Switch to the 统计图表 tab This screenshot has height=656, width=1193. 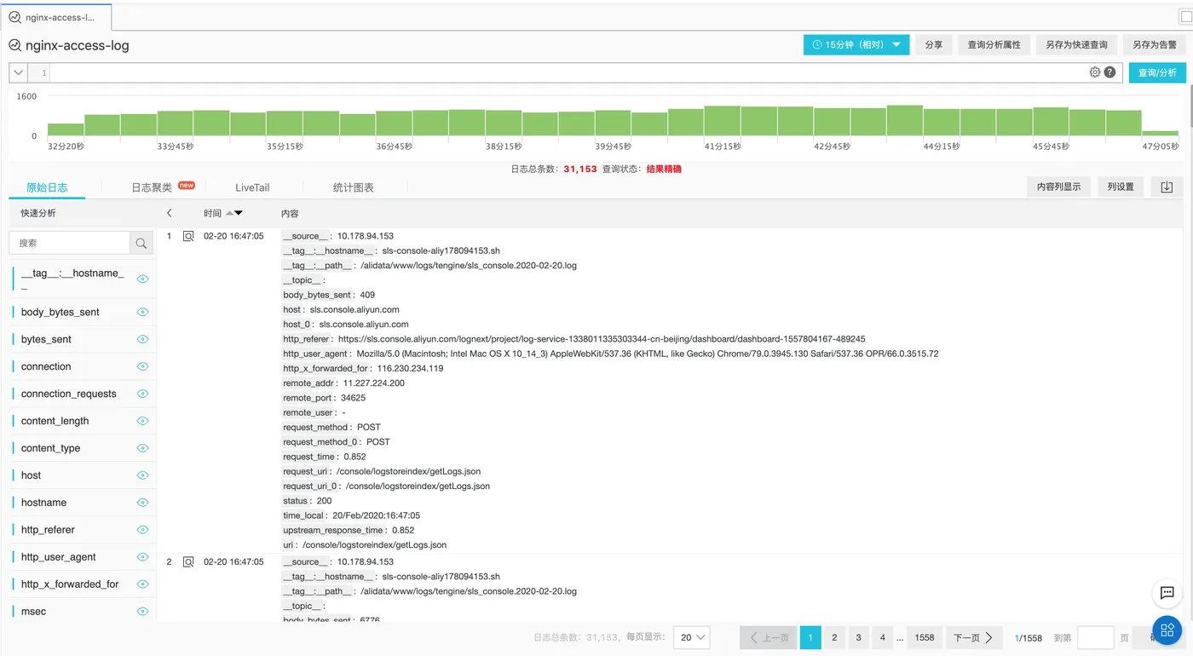[353, 187]
